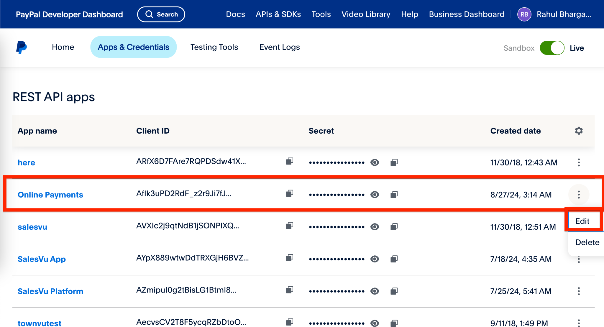Open APIs & SDKs menu
Image resolution: width=604 pixels, height=327 pixels.
click(278, 14)
